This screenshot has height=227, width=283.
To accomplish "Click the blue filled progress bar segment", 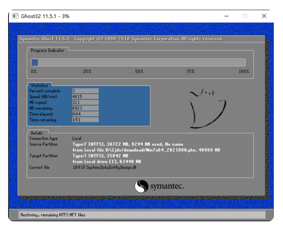I will 34,62.
